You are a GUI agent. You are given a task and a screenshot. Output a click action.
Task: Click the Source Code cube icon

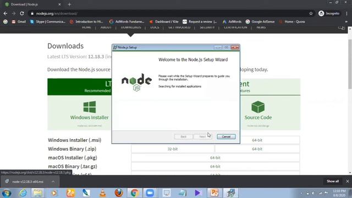[258, 107]
